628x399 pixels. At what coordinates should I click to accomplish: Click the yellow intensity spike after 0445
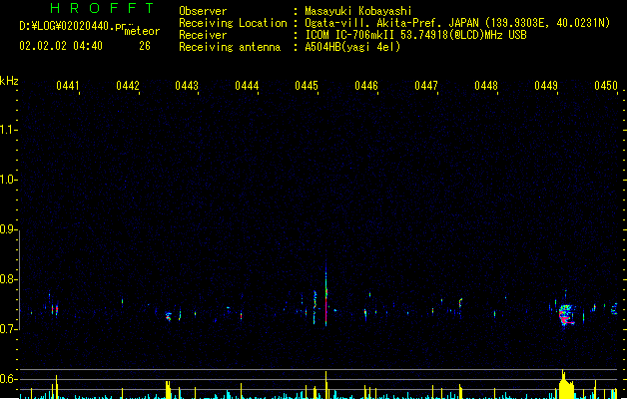(326, 385)
